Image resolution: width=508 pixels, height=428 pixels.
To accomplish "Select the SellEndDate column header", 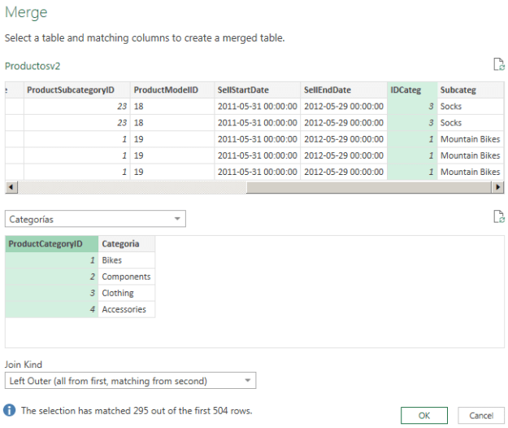I will [x=343, y=90].
